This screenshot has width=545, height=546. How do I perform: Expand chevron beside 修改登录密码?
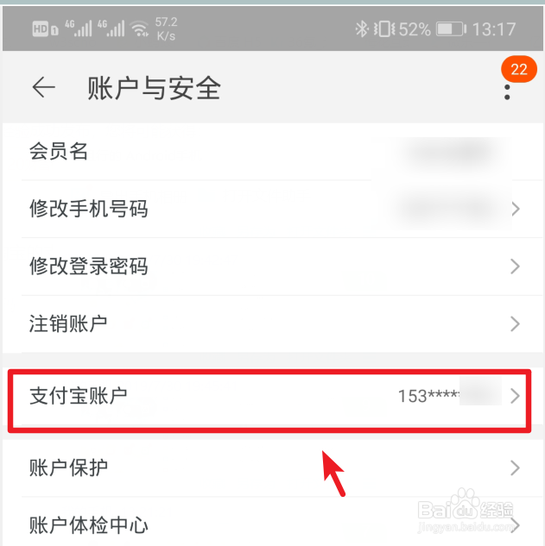pos(516,267)
